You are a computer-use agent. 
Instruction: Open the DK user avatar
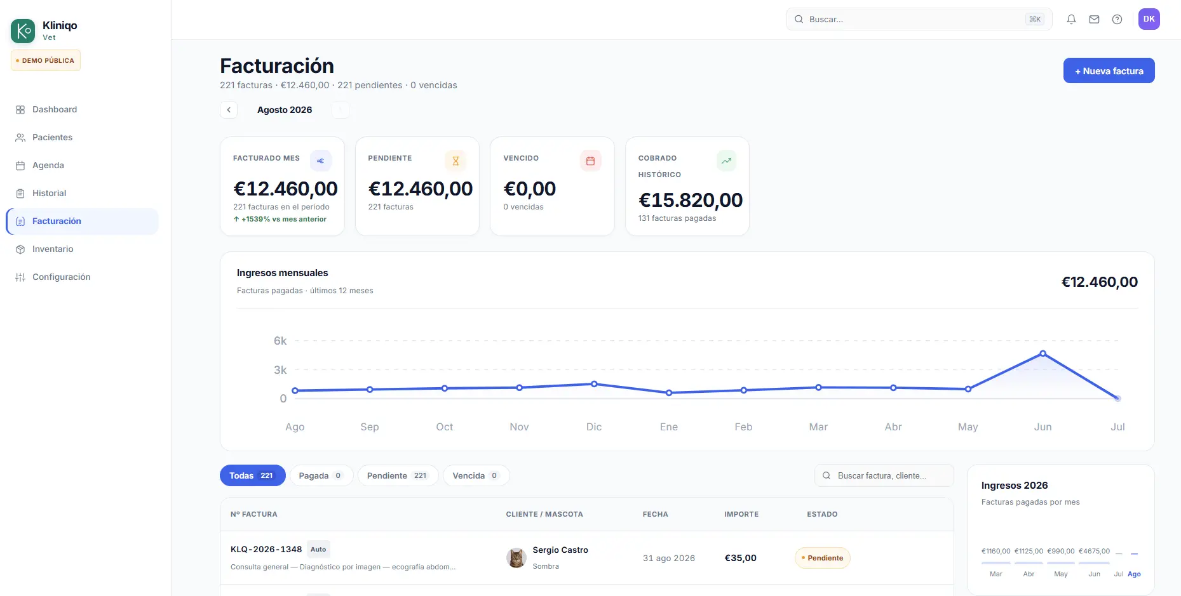point(1149,19)
